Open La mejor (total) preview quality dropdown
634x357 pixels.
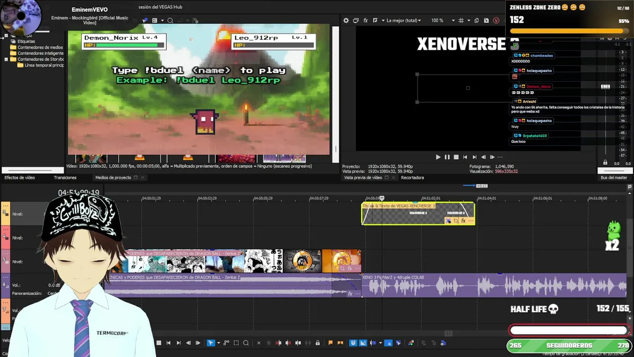point(404,20)
